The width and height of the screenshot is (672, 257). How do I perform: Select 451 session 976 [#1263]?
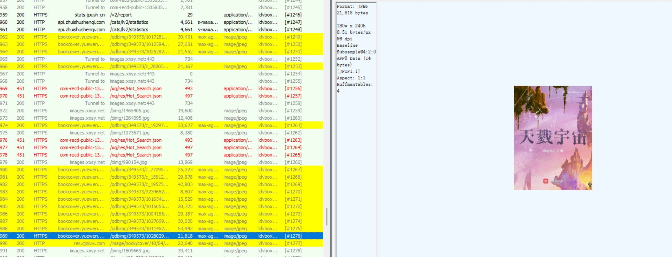click(162, 140)
